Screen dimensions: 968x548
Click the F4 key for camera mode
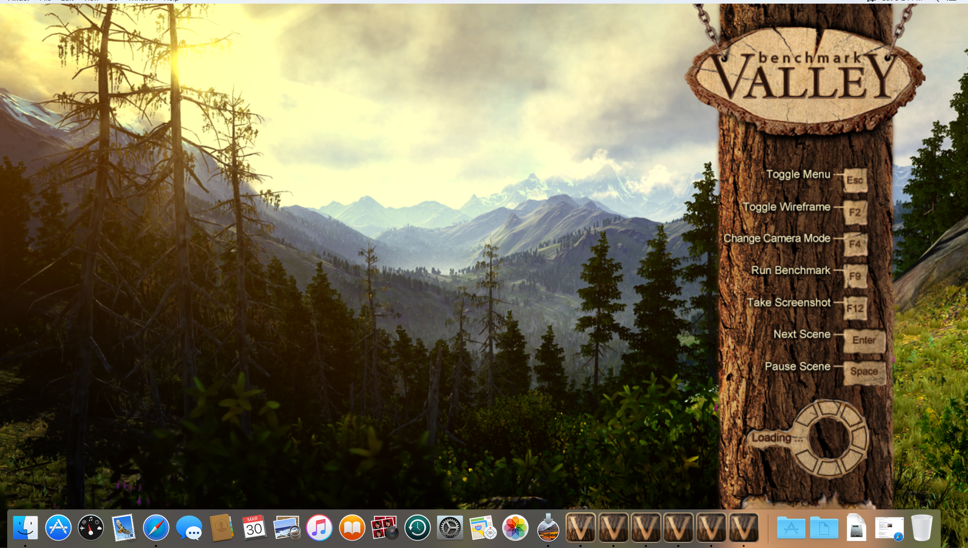point(855,244)
